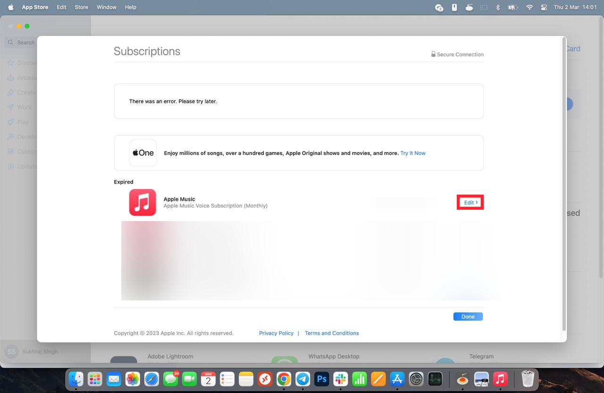This screenshot has height=393, width=604.
Task: Click the Secure Connection lock icon
Action: pos(433,54)
